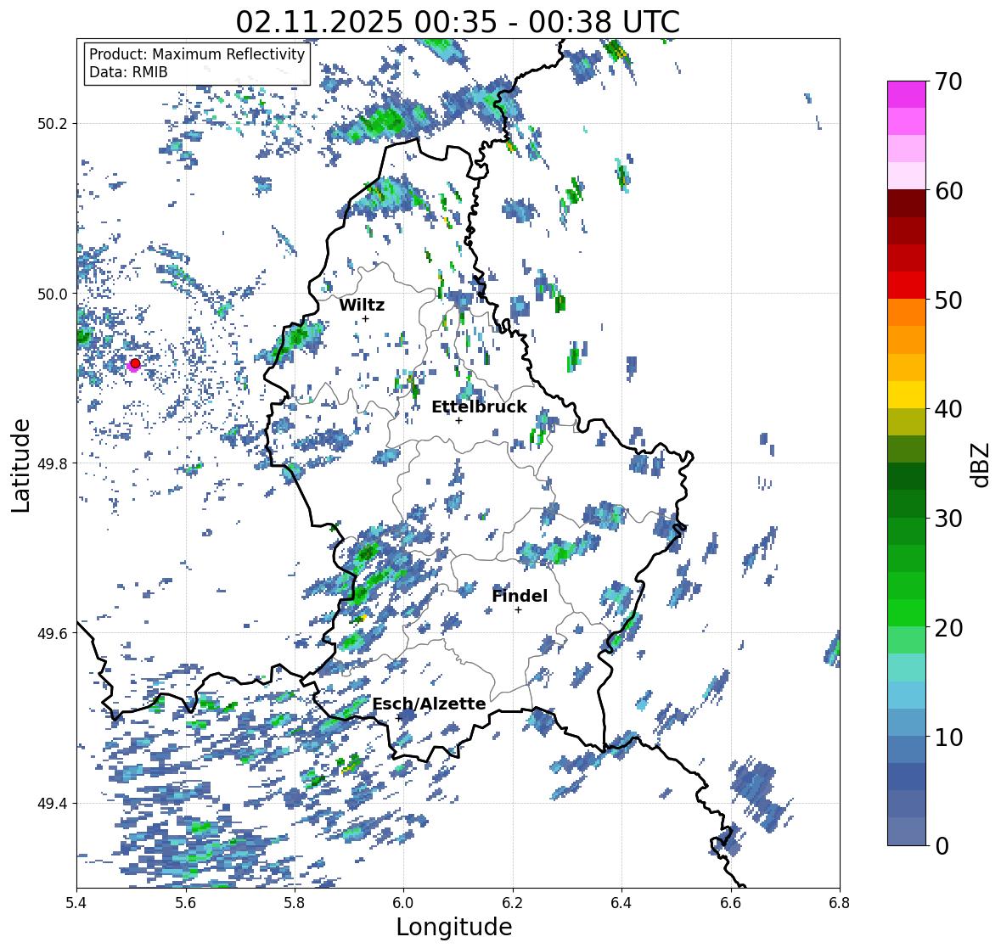Viewport: 1001px width, 948px height.
Task: Click the orange swatch just below 50 dBZ
Action: (907, 312)
